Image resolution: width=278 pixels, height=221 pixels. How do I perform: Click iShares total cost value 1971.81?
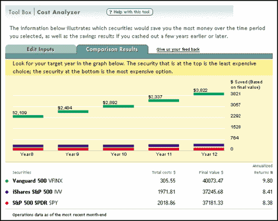tap(167, 192)
